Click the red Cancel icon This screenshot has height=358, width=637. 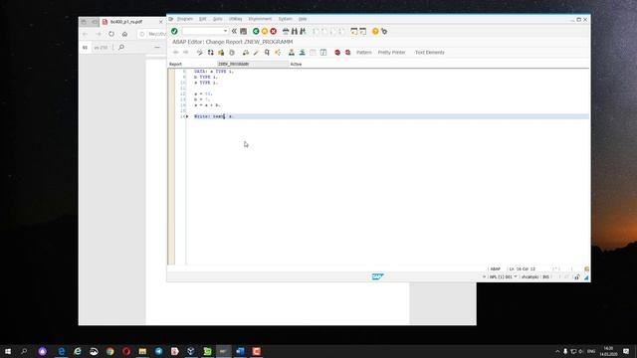pyautogui.click(x=274, y=31)
